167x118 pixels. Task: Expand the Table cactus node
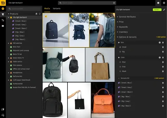tap(8, 62)
